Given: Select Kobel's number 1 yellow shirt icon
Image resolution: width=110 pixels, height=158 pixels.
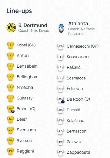Looking at the screenshot, I should [10, 45].
